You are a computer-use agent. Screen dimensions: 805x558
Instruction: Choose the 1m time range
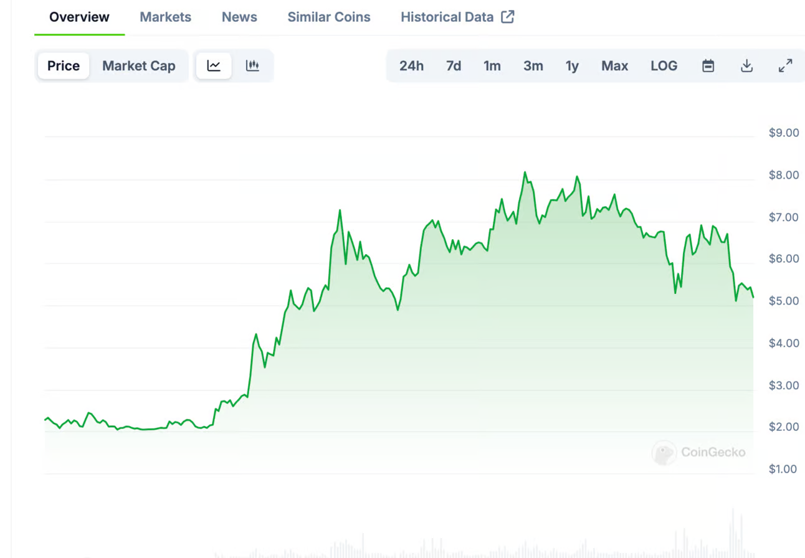pos(492,66)
